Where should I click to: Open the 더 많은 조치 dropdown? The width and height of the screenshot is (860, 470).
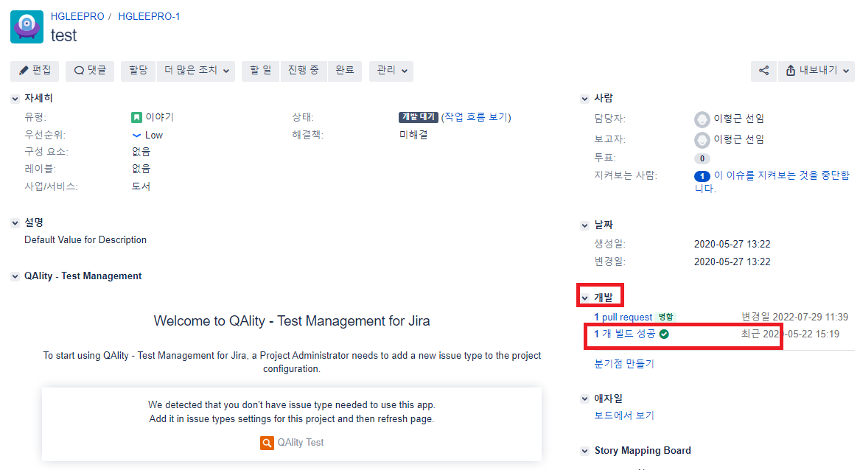[x=196, y=71]
